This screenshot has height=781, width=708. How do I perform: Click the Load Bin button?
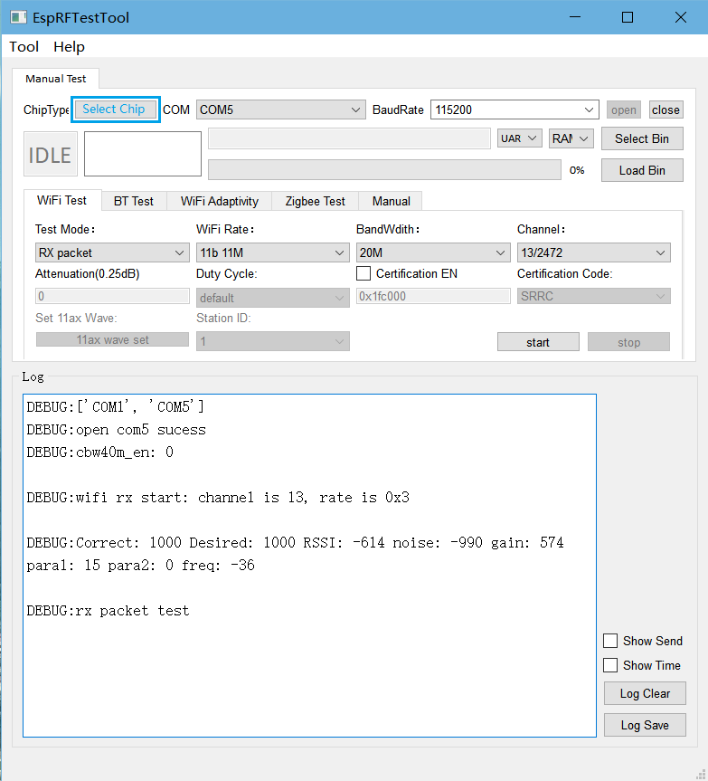pyautogui.click(x=642, y=170)
